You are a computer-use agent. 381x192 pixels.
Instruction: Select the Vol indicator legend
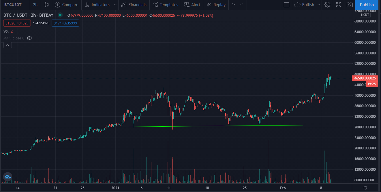[6, 31]
